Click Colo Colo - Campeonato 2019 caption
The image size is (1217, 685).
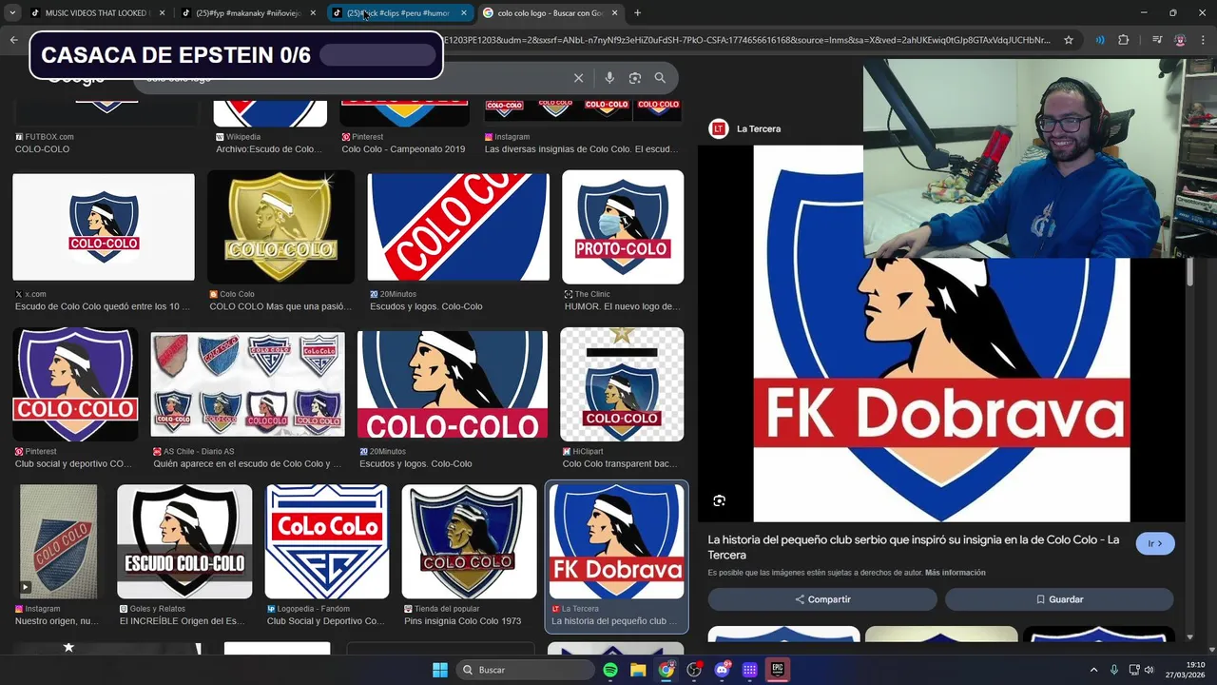pos(403,148)
